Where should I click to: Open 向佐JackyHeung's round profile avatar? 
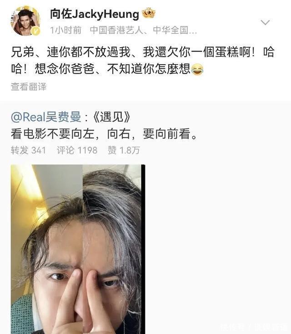(25, 21)
